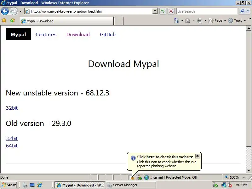
Task: Expand the address bar history dropdown
Action: [155, 11]
